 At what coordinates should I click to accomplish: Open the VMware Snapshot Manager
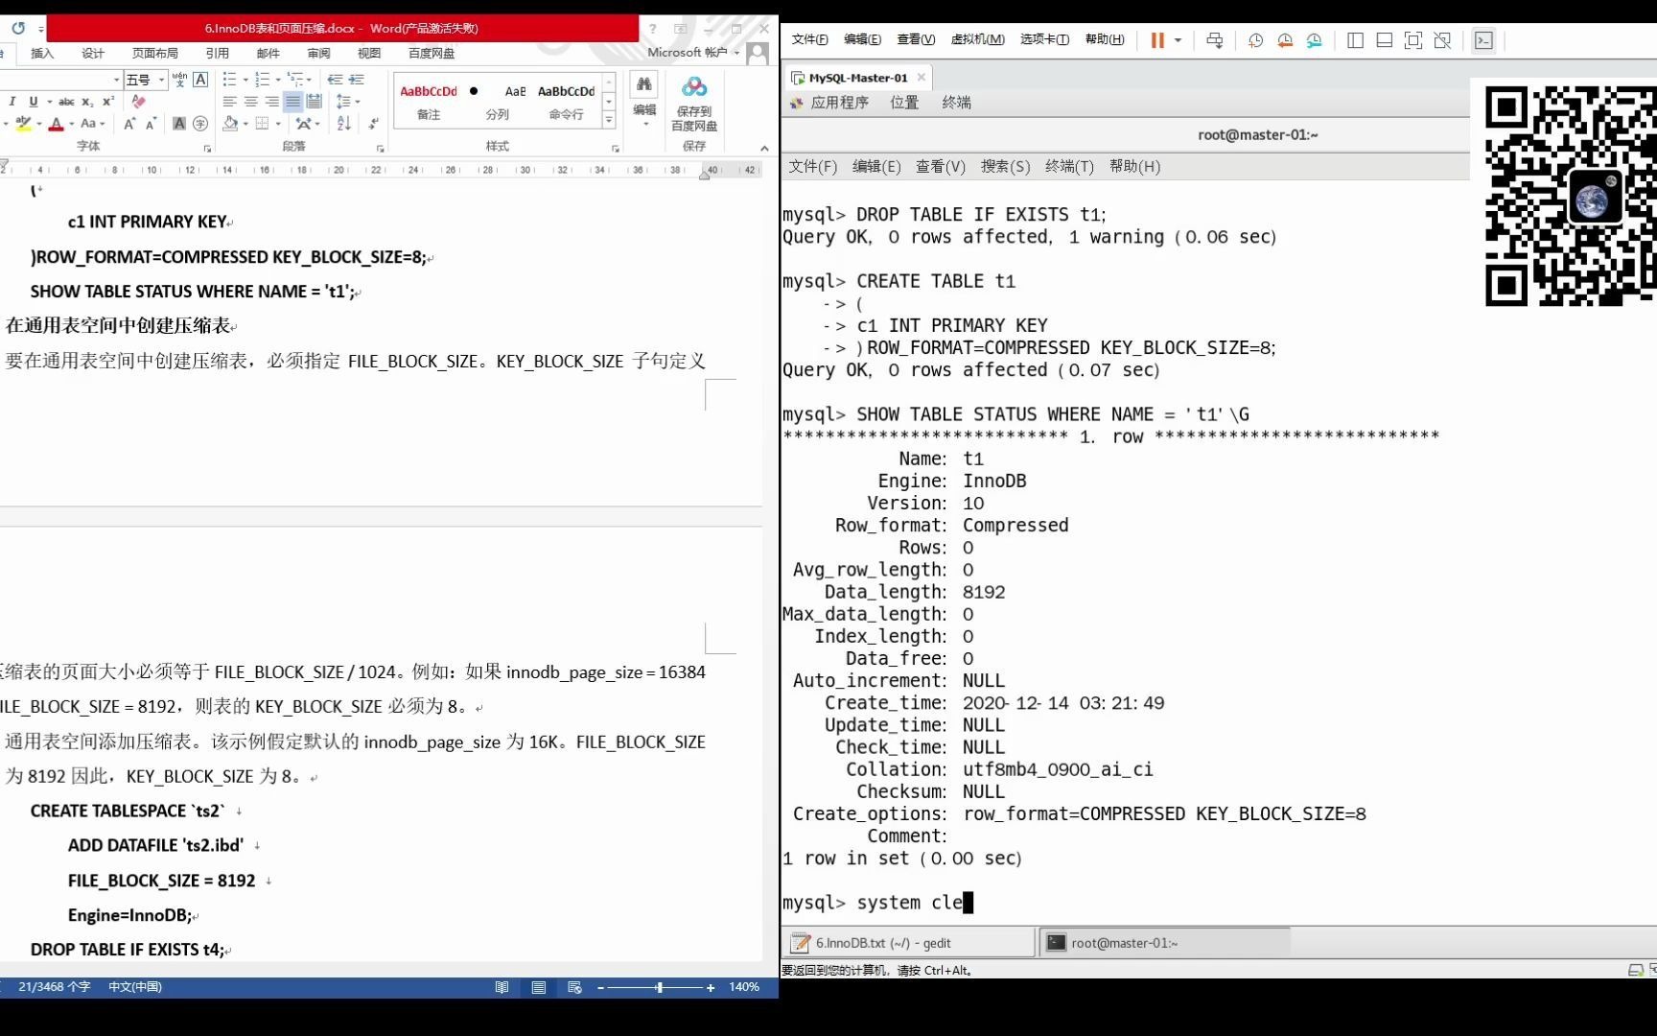(x=1317, y=41)
